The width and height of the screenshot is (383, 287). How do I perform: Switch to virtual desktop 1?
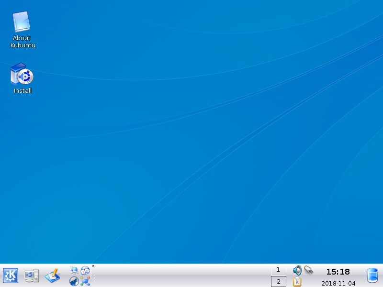click(x=278, y=270)
